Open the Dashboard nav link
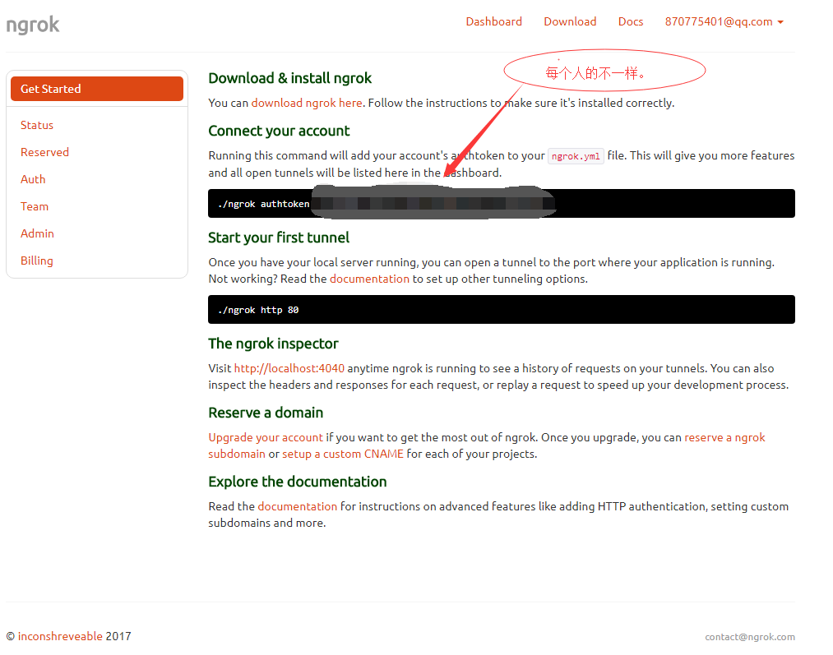This screenshot has width=833, height=655. (493, 21)
